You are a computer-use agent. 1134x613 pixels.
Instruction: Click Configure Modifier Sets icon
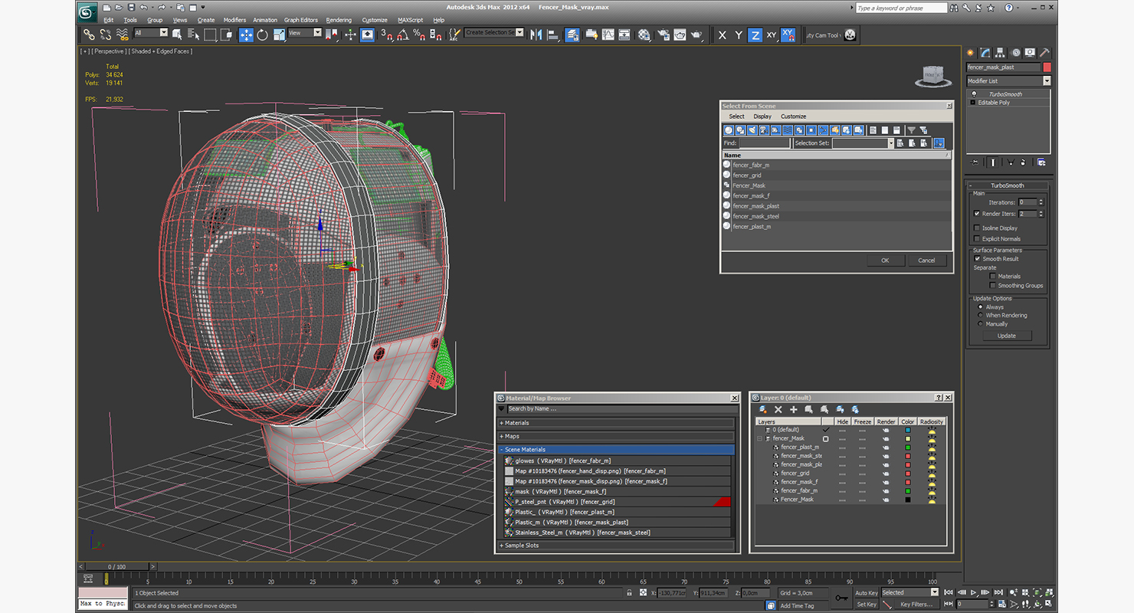coord(1041,162)
